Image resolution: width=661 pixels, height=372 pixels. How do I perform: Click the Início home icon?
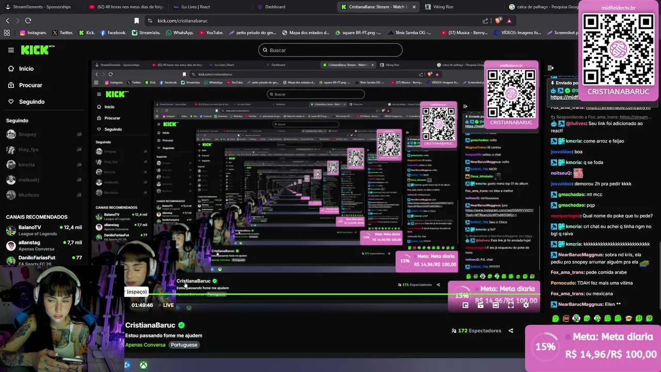[11, 69]
